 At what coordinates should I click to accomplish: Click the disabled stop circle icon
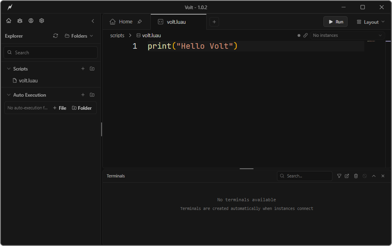pos(365,176)
